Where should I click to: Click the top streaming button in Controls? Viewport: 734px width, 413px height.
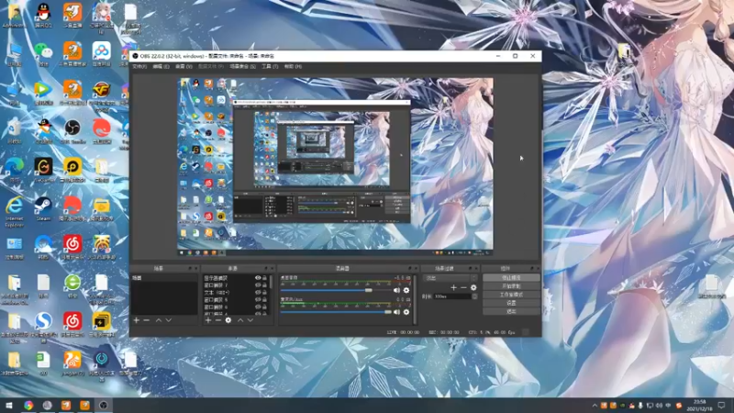point(511,278)
